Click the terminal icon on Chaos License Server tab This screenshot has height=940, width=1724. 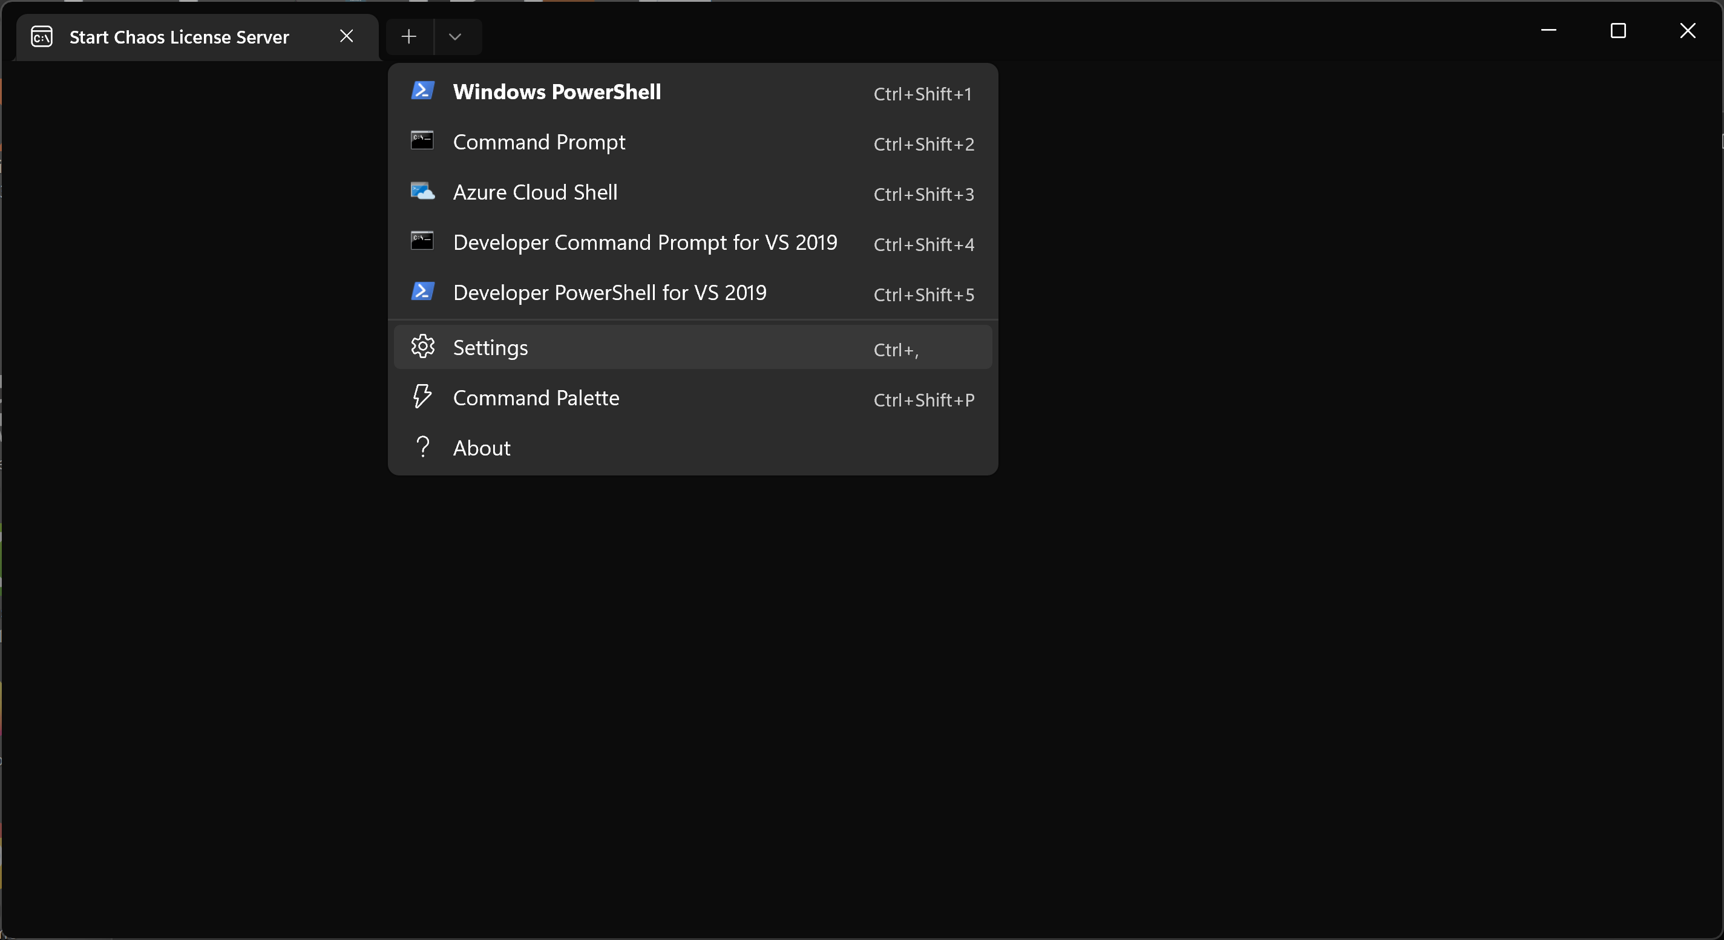[42, 37]
